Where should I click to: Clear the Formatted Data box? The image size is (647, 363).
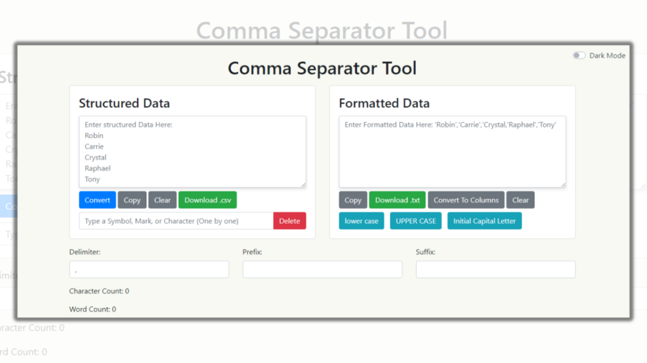[520, 200]
